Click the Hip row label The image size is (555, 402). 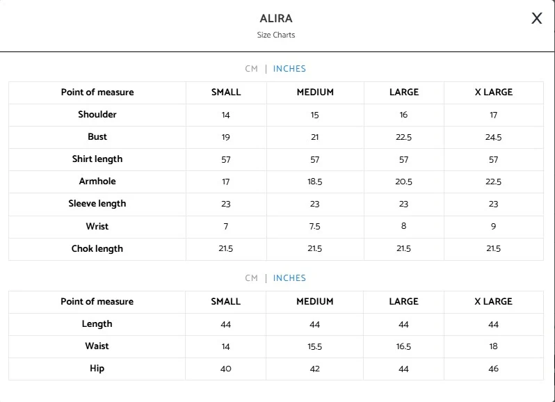pos(97,369)
